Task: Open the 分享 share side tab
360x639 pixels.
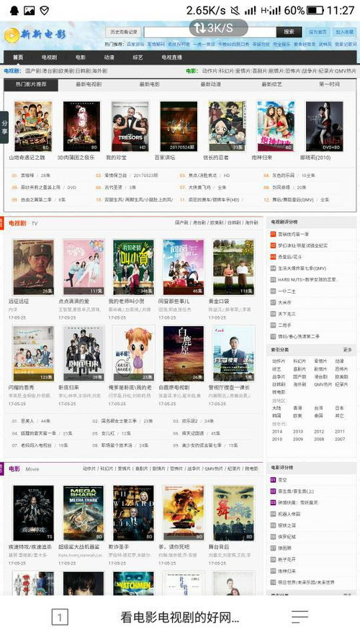Action: [x=4, y=127]
